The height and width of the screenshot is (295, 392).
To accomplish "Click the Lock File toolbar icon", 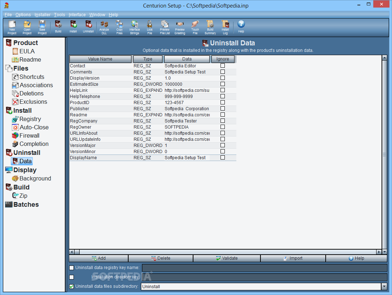I will coord(150,27).
